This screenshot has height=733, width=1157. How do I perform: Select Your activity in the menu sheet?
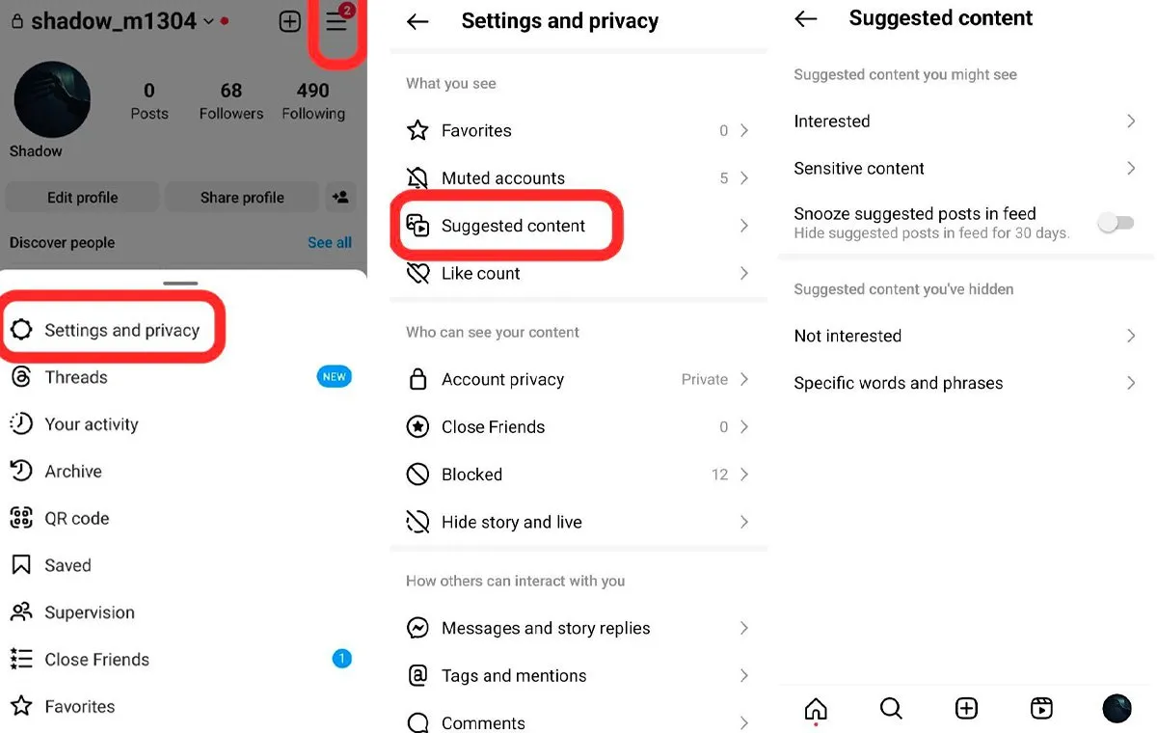pyautogui.click(x=92, y=424)
